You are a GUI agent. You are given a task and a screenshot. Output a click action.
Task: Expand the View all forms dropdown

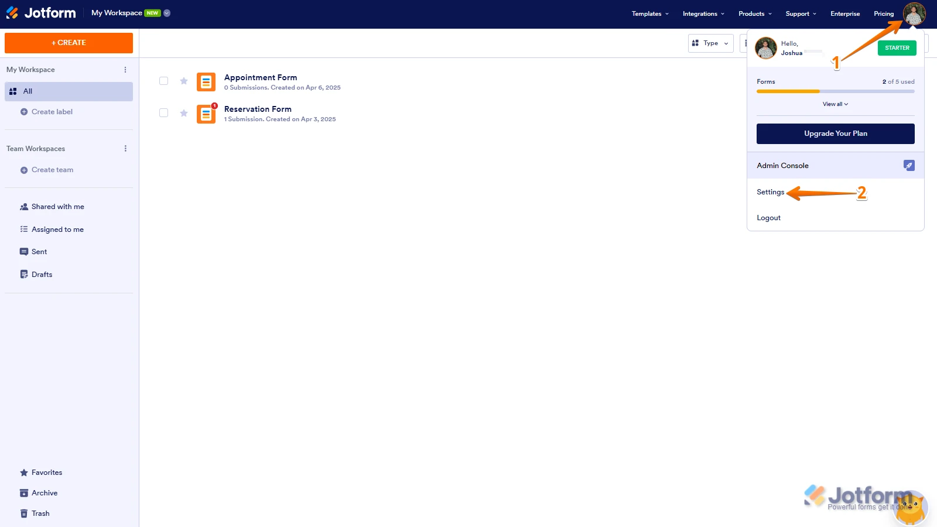835,104
